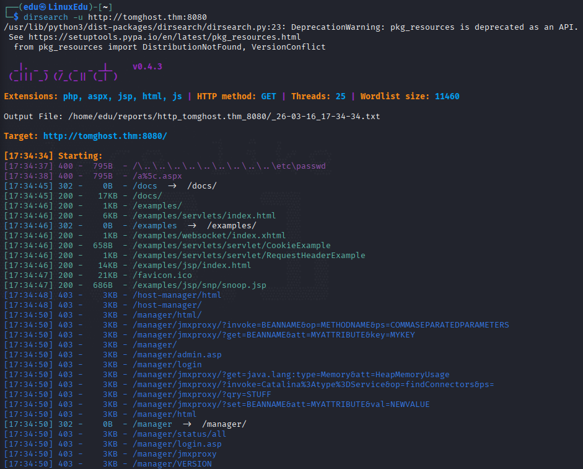Click the dirsearch version v0.4.3
The image size is (583, 469).
coord(147,66)
